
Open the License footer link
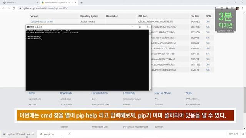point(64,127)
